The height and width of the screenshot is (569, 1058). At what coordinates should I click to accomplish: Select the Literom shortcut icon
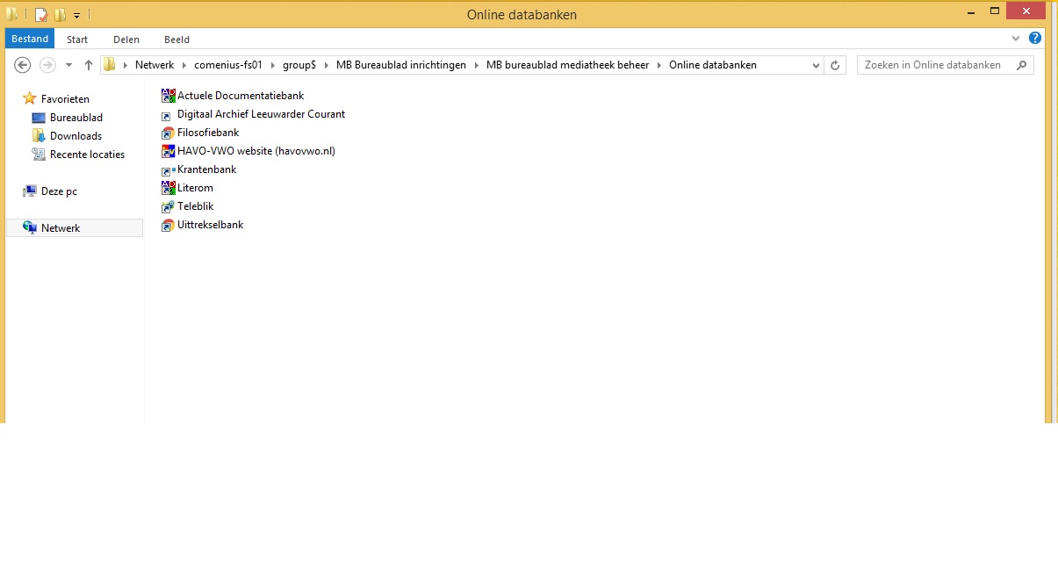169,188
